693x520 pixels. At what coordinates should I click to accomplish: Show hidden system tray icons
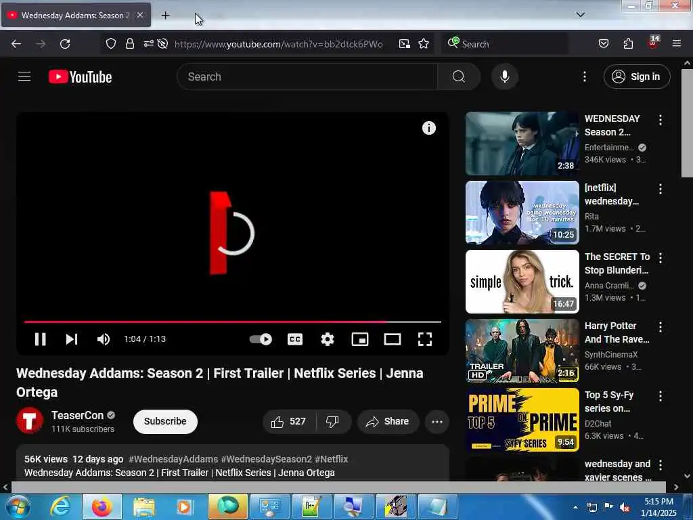[x=575, y=508]
